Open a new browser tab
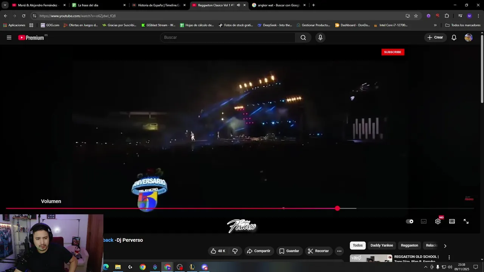 point(313,5)
